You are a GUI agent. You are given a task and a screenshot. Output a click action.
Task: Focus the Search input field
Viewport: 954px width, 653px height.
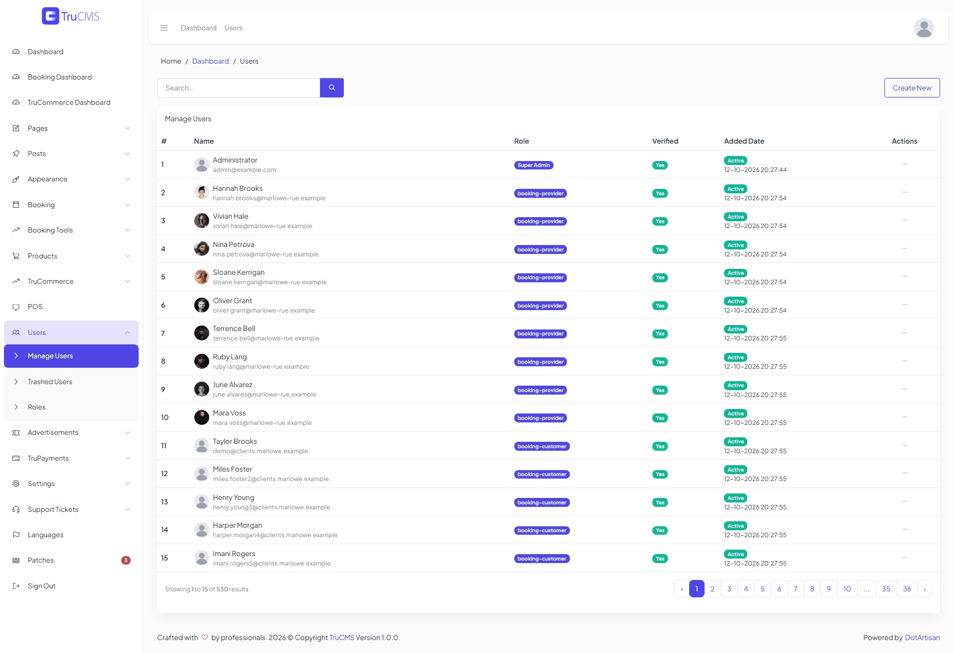(x=238, y=87)
